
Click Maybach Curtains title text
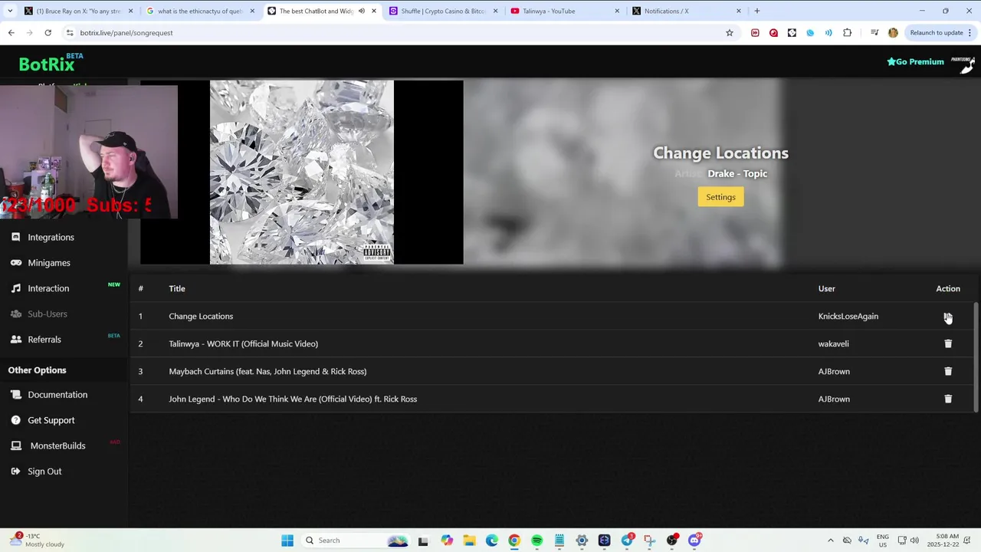point(267,371)
